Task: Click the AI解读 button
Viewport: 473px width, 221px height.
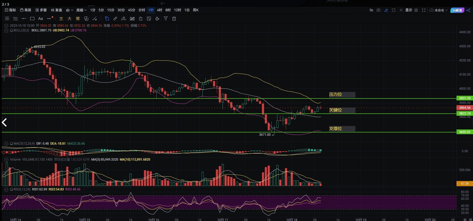Action: 457,10
